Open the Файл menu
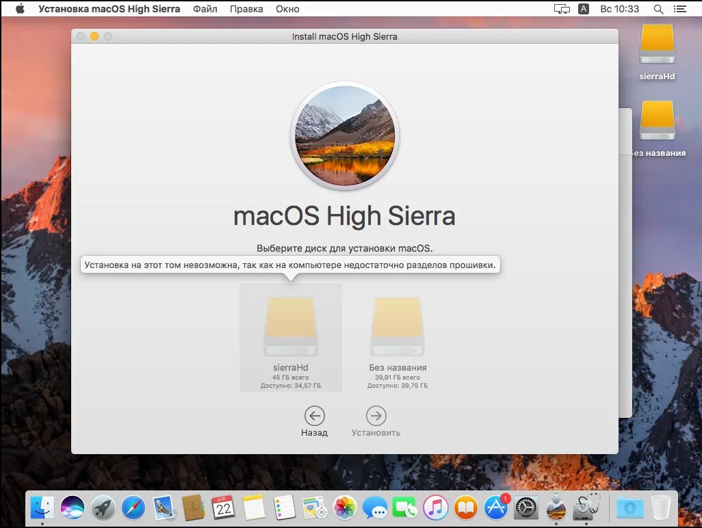 pos(205,8)
